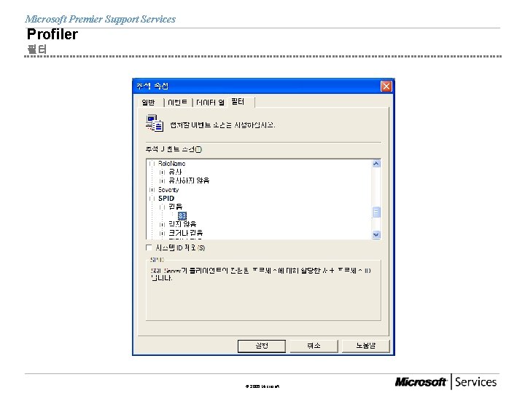Expand the 크거나 같음 node
The image size is (525, 393).
(x=163, y=233)
